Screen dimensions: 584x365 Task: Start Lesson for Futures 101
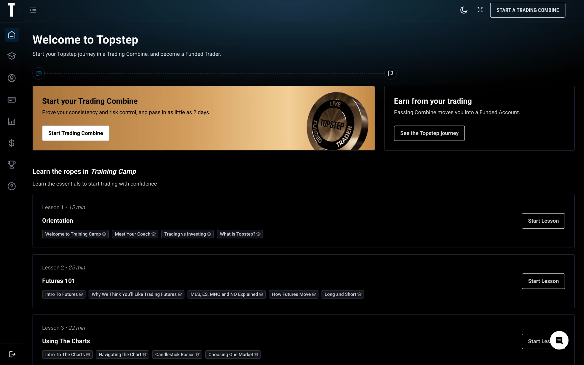[543, 281]
